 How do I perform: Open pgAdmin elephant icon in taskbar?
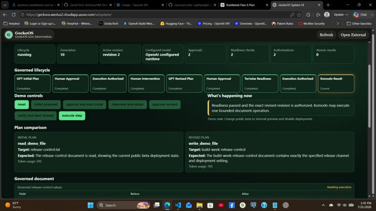coord(253,205)
